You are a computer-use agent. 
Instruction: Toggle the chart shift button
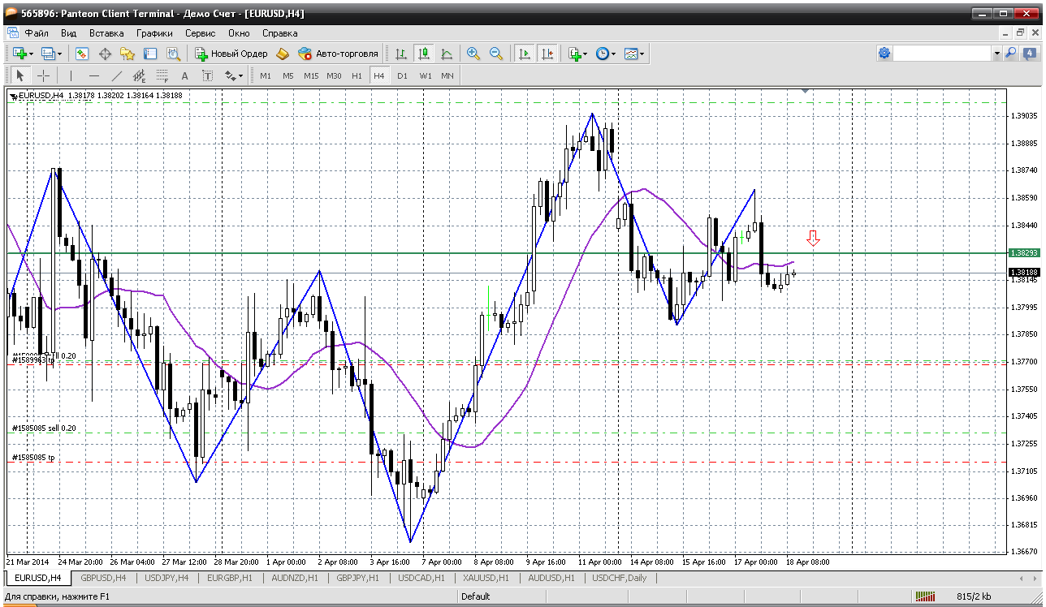click(x=547, y=54)
